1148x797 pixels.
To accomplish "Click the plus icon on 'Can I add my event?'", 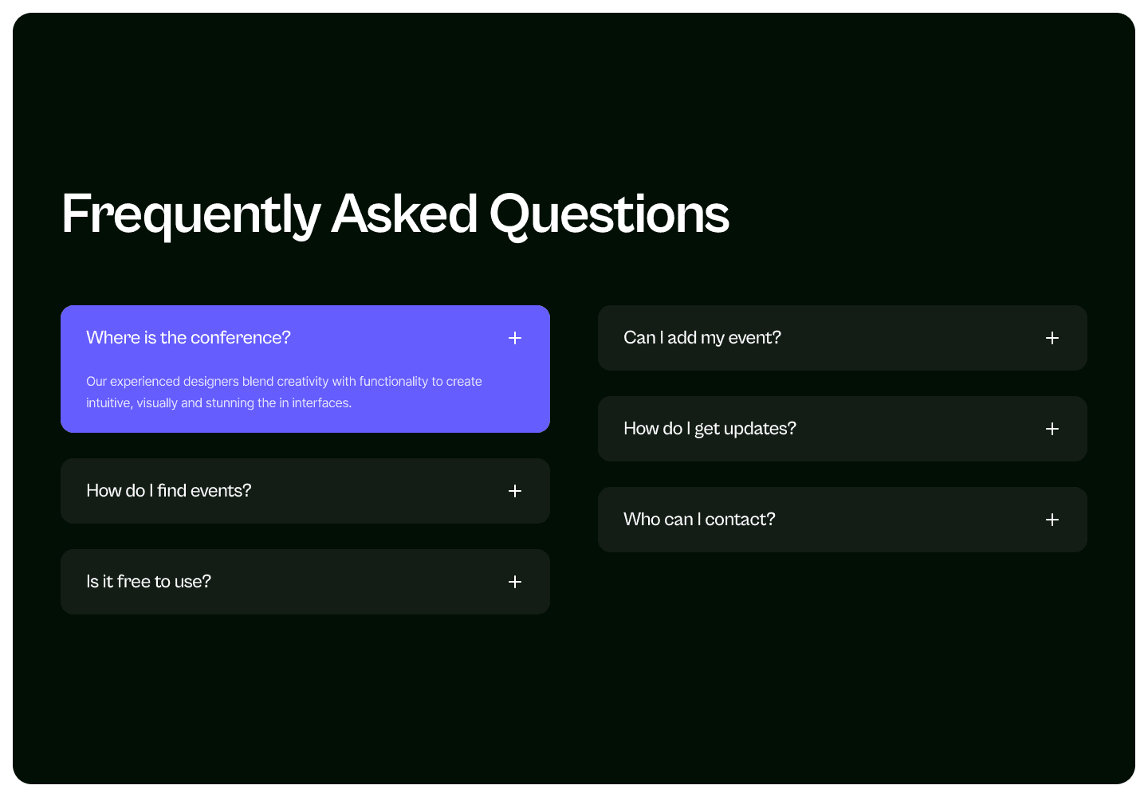I will click(1052, 338).
